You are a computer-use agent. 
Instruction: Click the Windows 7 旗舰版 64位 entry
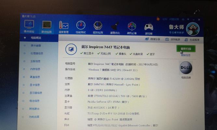pos(113,70)
